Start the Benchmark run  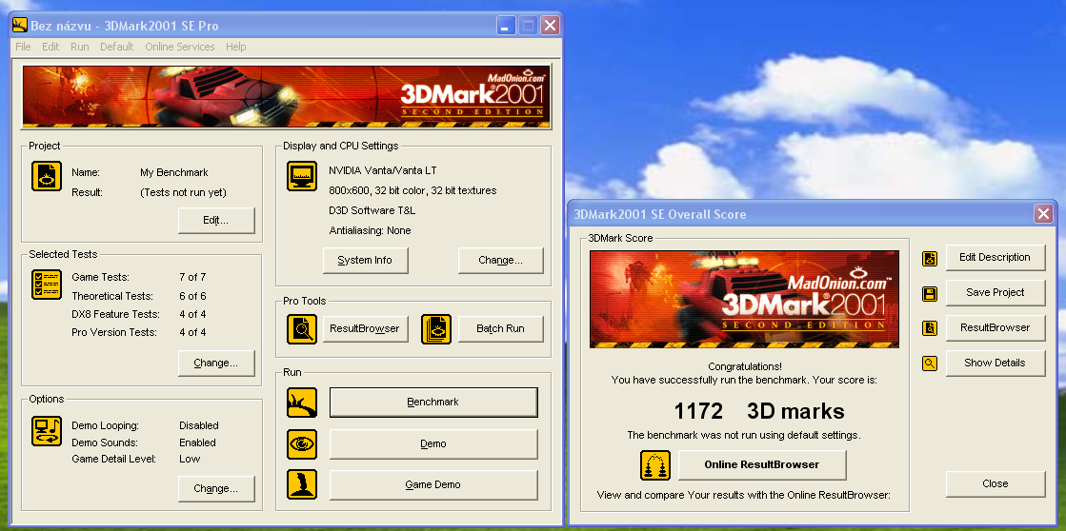tap(433, 403)
